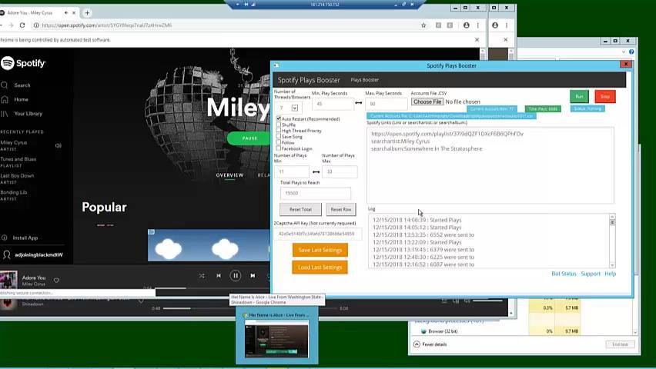Reload the Chrome page
656x369 pixels.
[22, 25]
